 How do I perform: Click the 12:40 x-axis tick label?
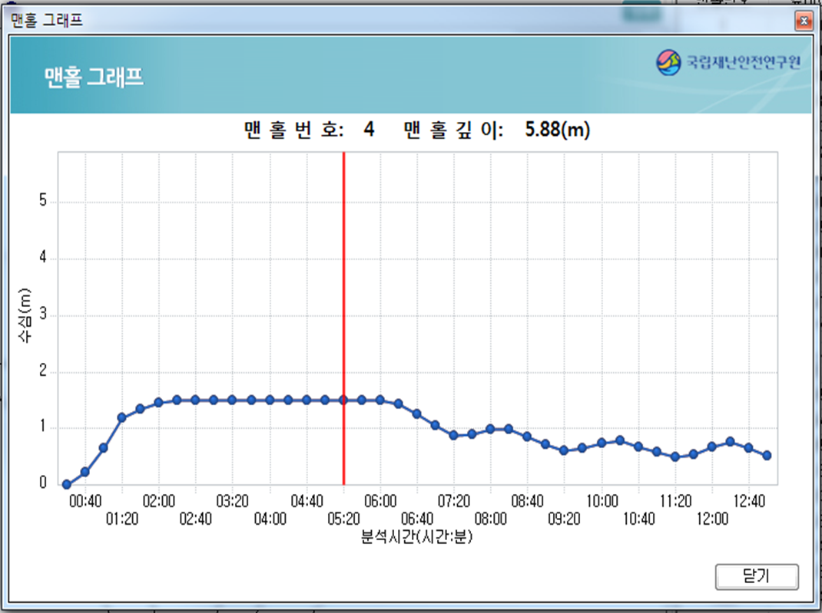pyautogui.click(x=749, y=502)
